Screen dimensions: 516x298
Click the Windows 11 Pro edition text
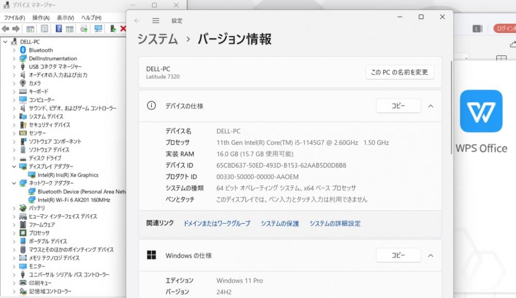(239, 280)
